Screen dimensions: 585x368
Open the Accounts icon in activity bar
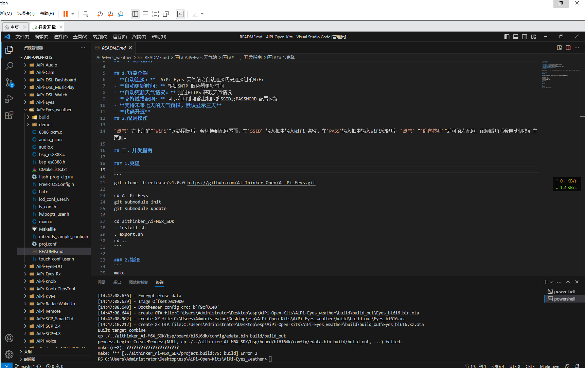pos(9,338)
